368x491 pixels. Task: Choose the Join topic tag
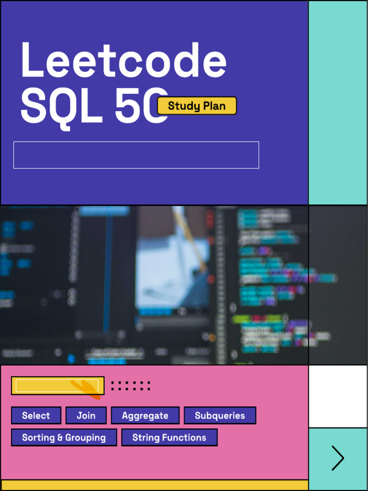[86, 416]
